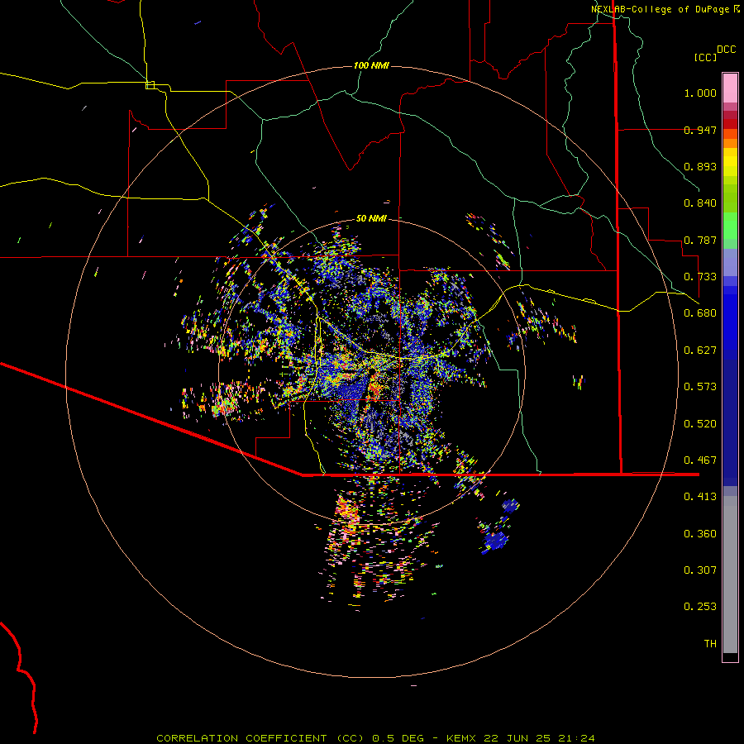Select the 0.307 scale value

click(x=700, y=570)
